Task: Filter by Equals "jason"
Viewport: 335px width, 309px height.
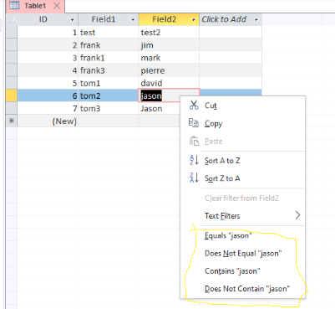Action: point(242,235)
